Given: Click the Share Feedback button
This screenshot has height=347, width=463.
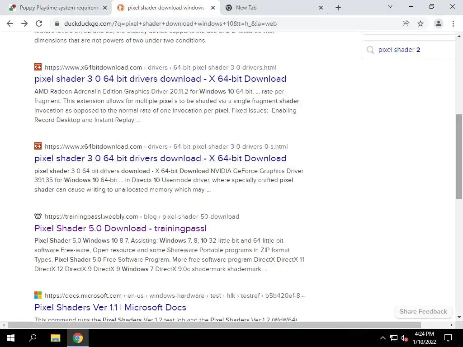Looking at the screenshot, I should pos(423,312).
